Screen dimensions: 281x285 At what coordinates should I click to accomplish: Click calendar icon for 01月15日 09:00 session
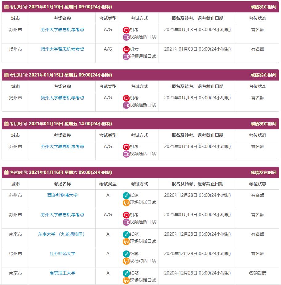(6, 75)
